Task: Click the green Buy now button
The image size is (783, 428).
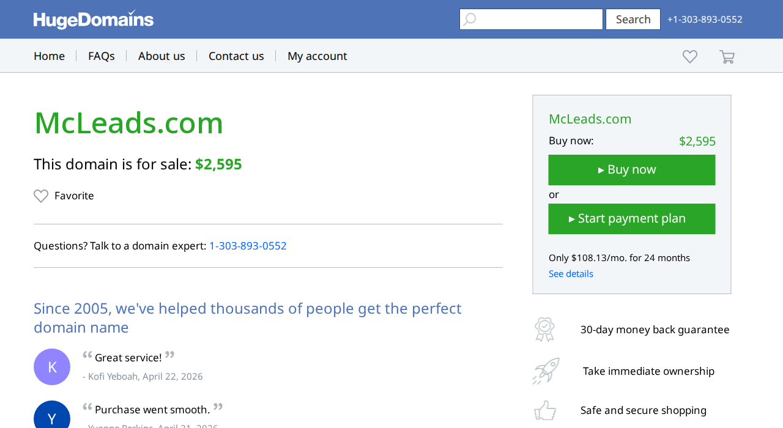Action: coord(632,170)
